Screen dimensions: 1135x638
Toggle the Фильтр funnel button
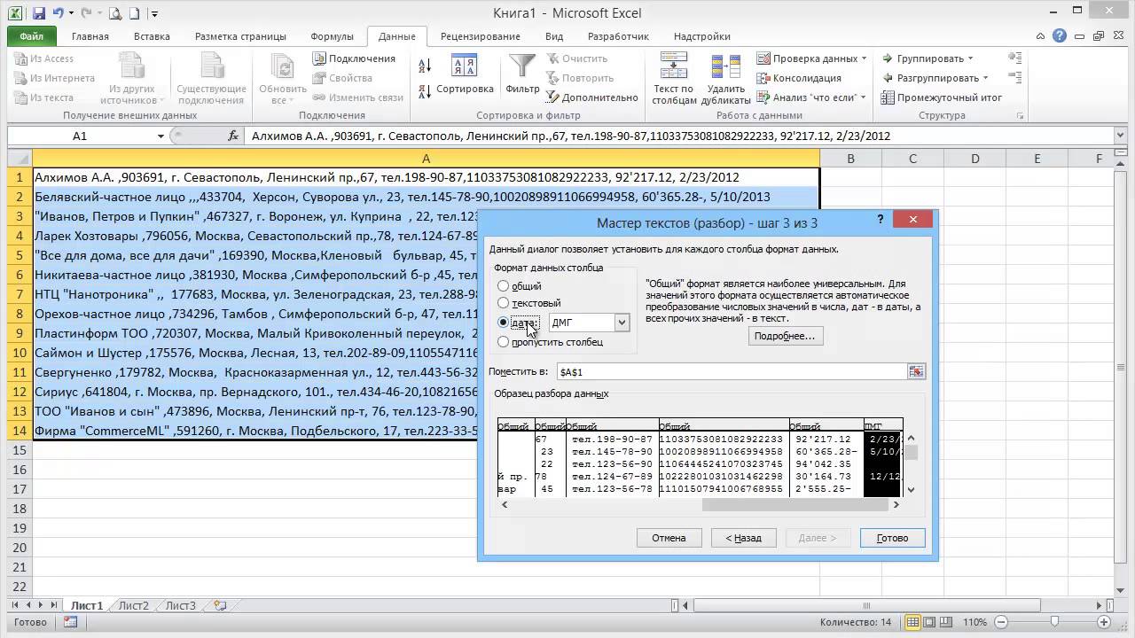(x=522, y=75)
